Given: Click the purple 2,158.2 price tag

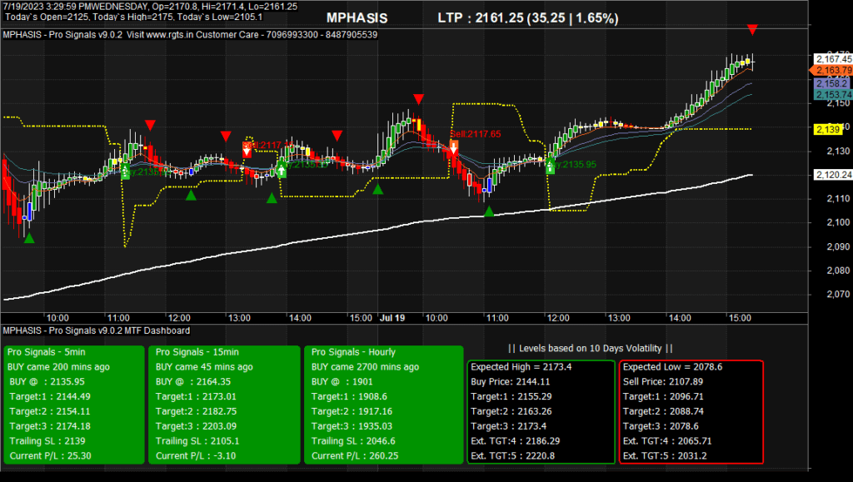Looking at the screenshot, I should point(832,83).
